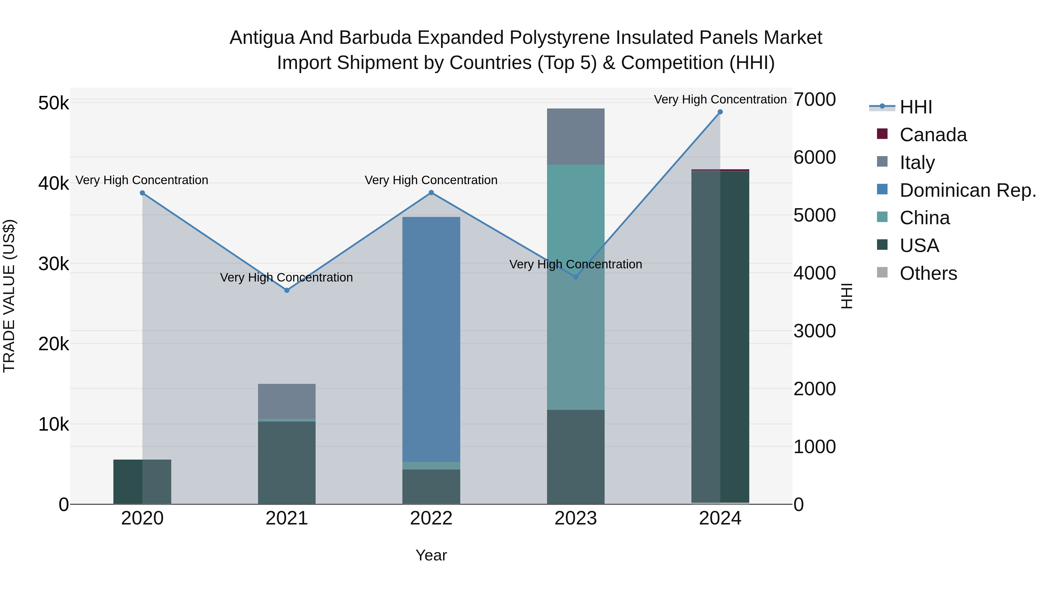This screenshot has width=1052, height=592.
Task: Toggle the China legend entry
Action: pyautogui.click(x=913, y=218)
